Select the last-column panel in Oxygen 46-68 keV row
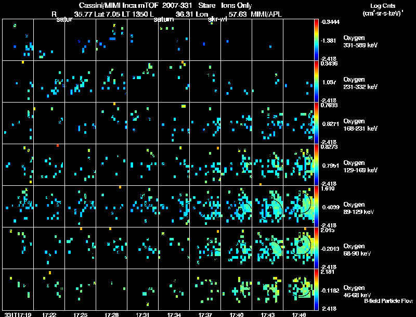The width and height of the screenshot is (416, 317). tap(298, 289)
